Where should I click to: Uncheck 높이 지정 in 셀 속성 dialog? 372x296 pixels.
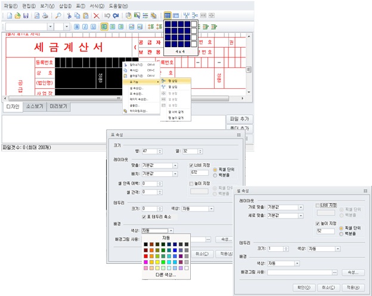317,224
